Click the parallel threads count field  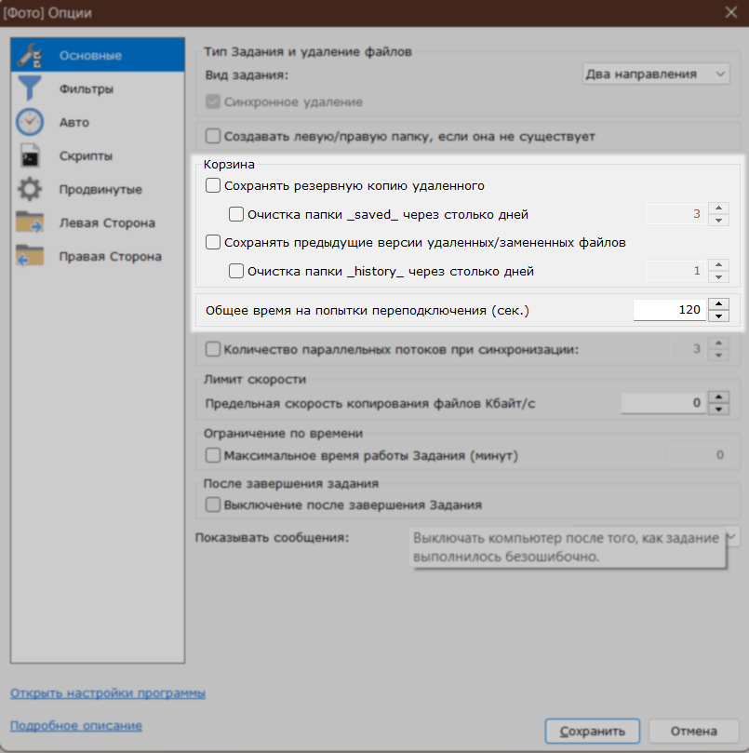688,349
